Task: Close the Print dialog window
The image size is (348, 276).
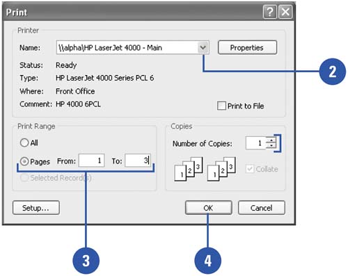Action: point(285,12)
